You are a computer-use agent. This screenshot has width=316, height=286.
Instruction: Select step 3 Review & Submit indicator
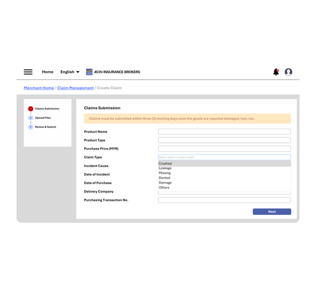[x=31, y=127]
